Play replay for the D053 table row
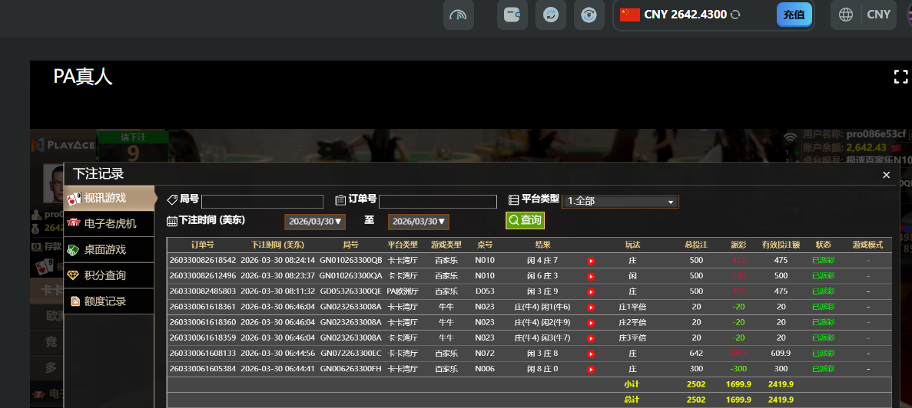This screenshot has height=408, width=912. (591, 291)
